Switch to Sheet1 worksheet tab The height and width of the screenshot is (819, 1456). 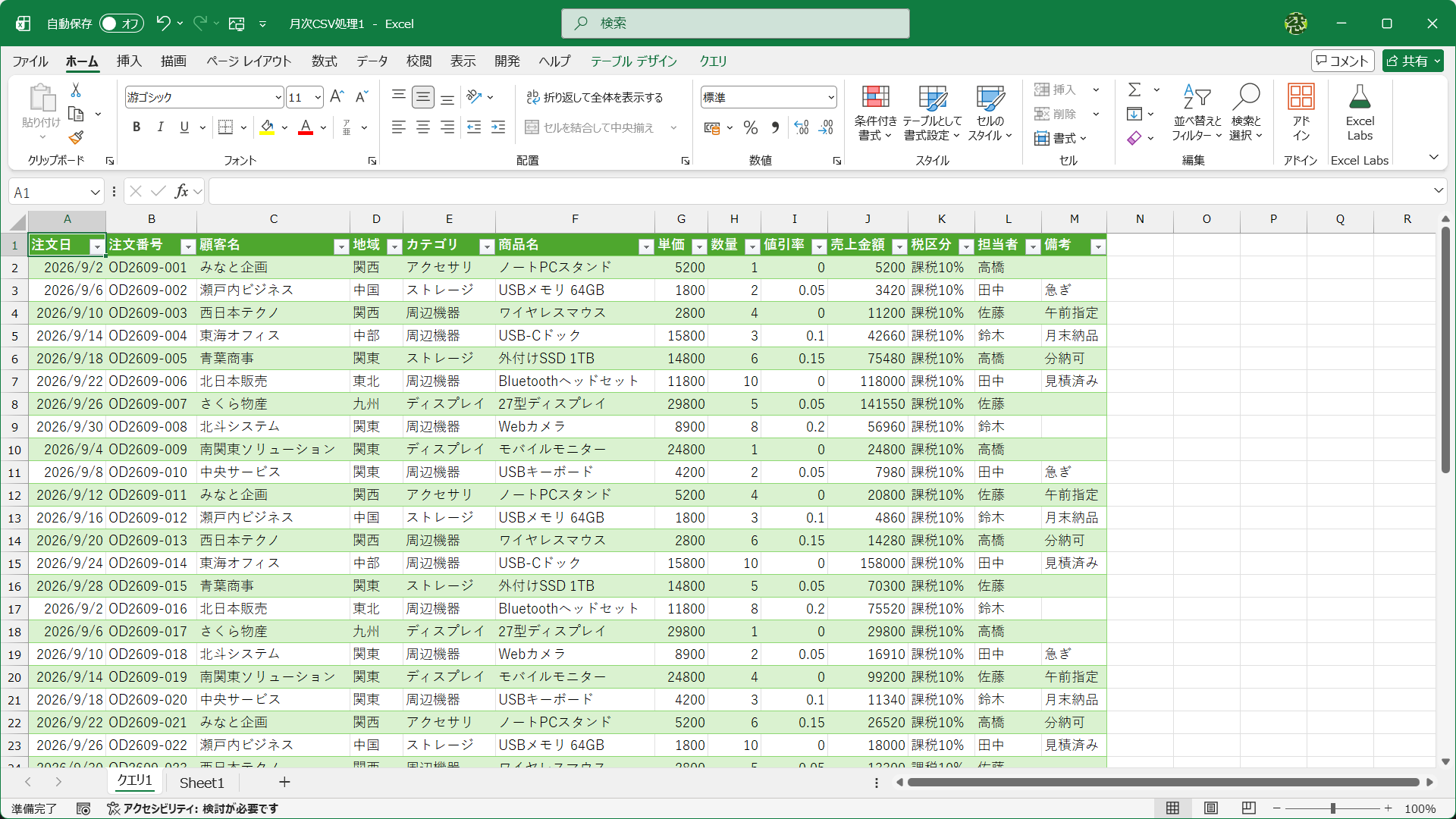click(202, 783)
